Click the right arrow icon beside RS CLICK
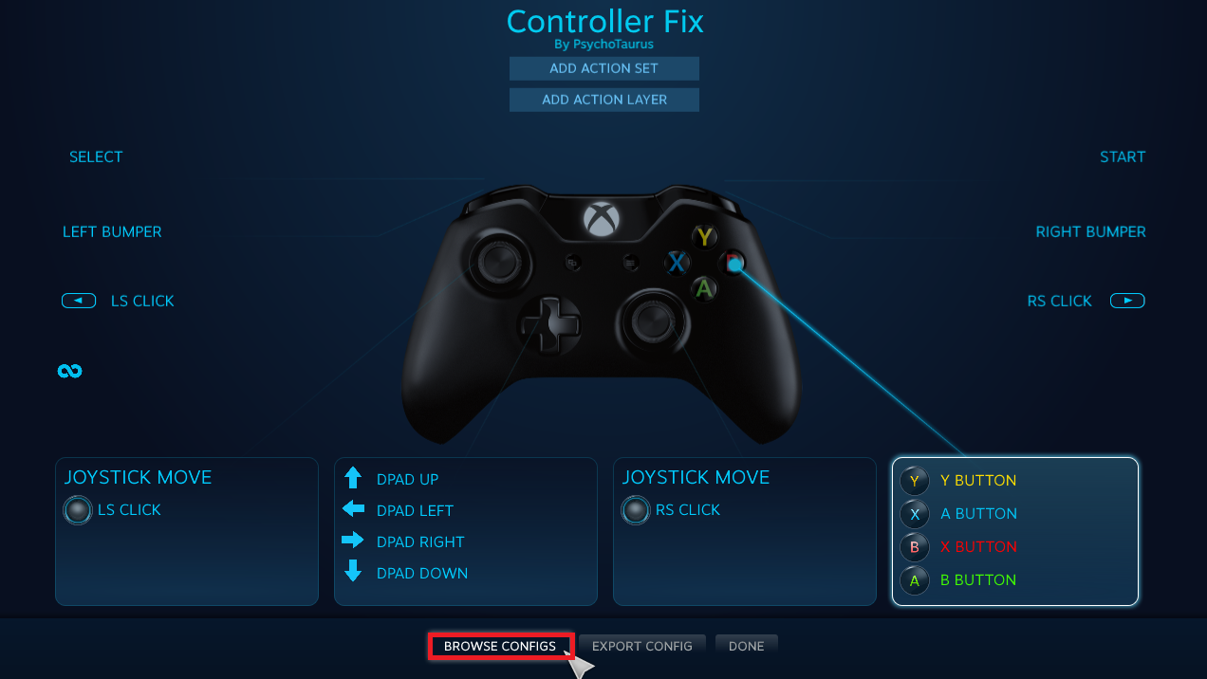Image resolution: width=1207 pixels, height=679 pixels. click(x=1127, y=301)
